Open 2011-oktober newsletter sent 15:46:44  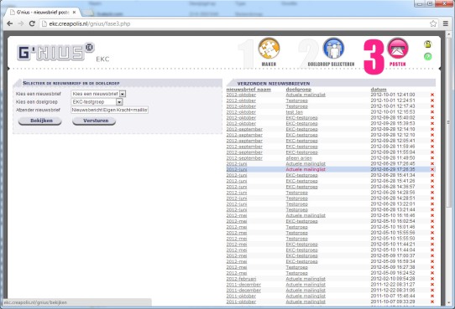coord(241,296)
